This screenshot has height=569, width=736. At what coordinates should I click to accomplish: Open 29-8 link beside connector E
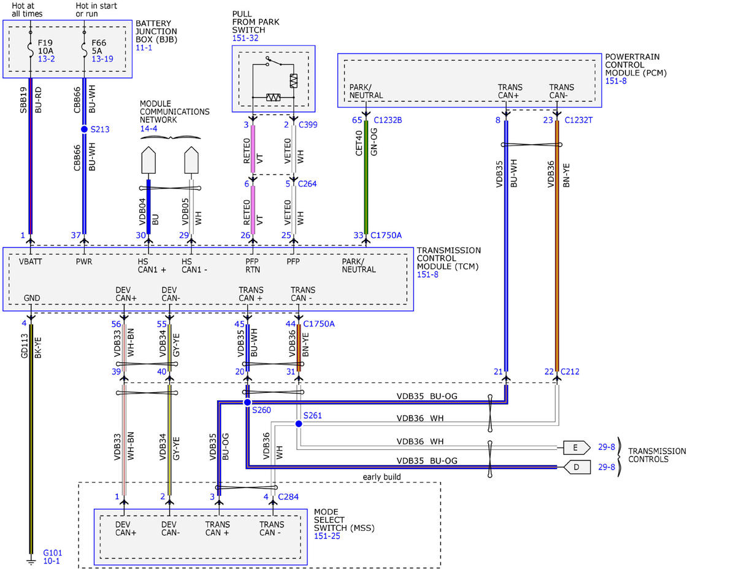tap(606, 447)
